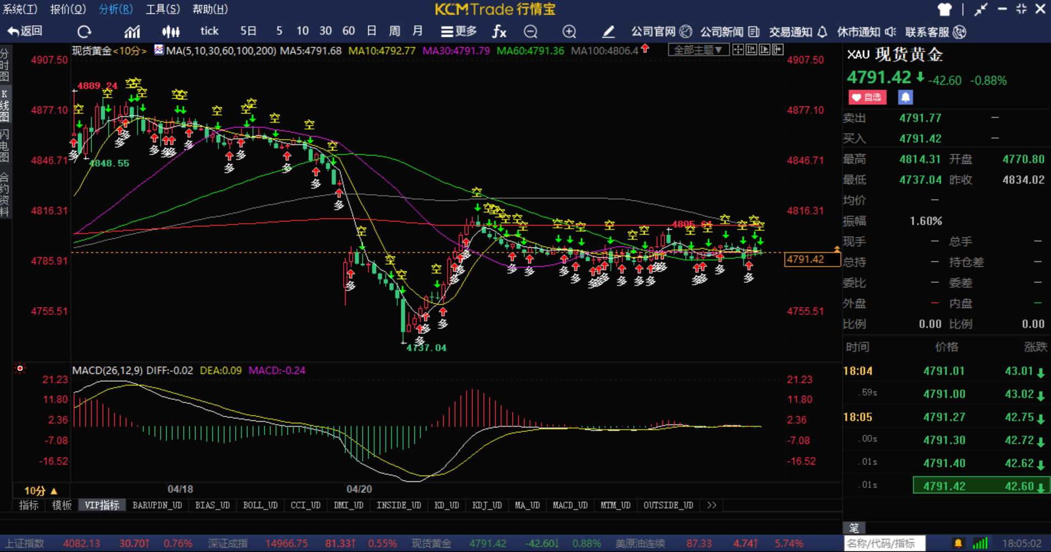
Task: Open 公司官网 company website
Action: (x=661, y=32)
